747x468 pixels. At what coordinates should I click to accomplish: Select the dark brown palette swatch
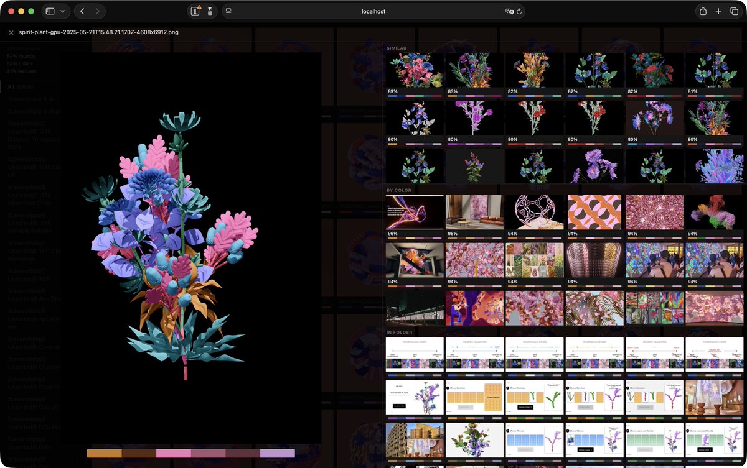(x=139, y=453)
